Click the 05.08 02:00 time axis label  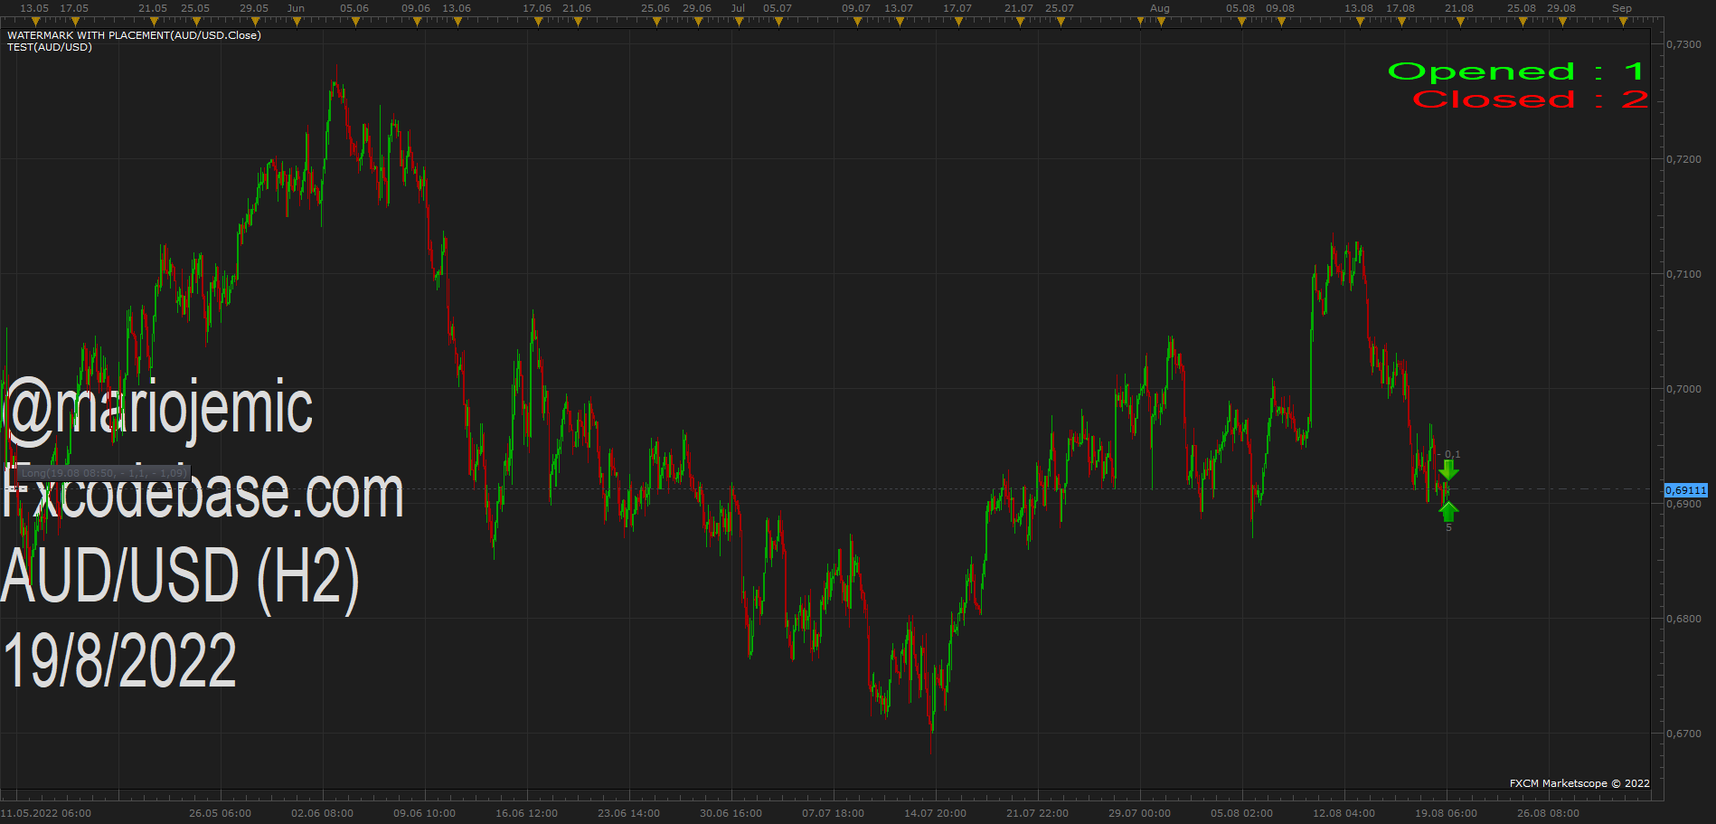point(1241,813)
